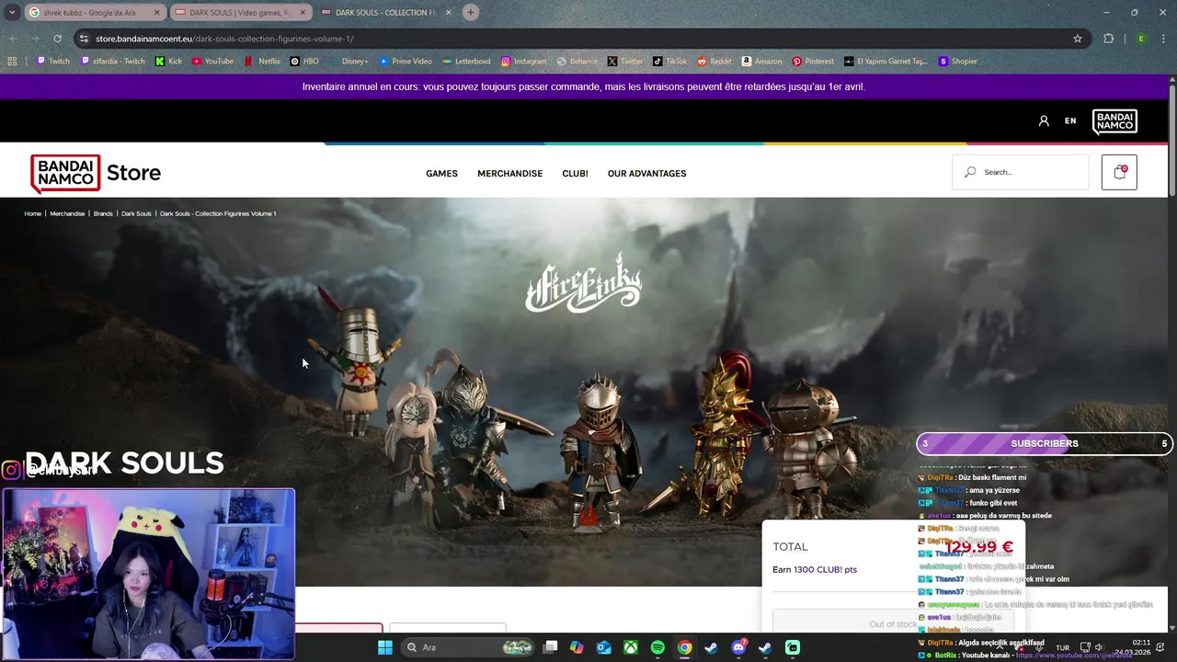Open the Amazon bookmark

(761, 62)
